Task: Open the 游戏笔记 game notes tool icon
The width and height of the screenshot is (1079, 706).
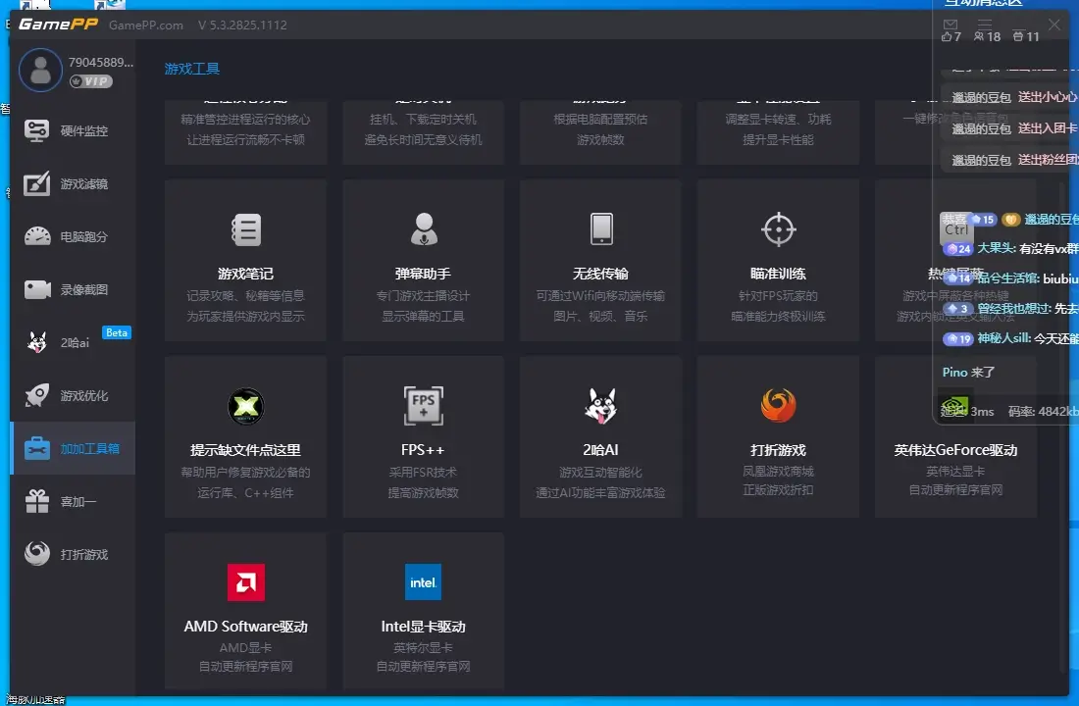Action: pos(245,229)
